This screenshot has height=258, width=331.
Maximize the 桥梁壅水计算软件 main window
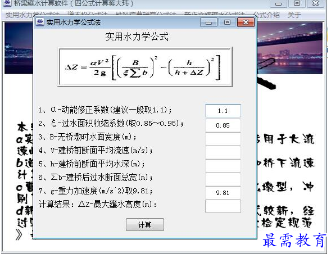[297, 3]
